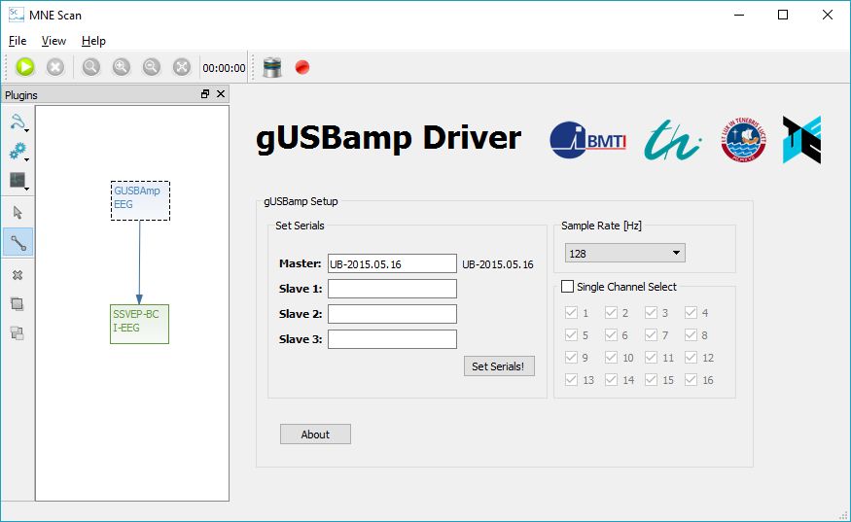
Task: Open the File menu
Action: 18,41
